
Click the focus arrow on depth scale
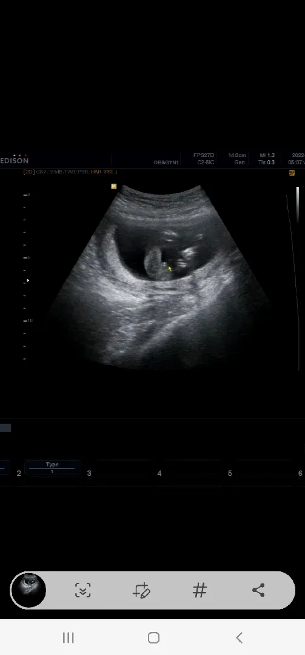tap(28, 281)
